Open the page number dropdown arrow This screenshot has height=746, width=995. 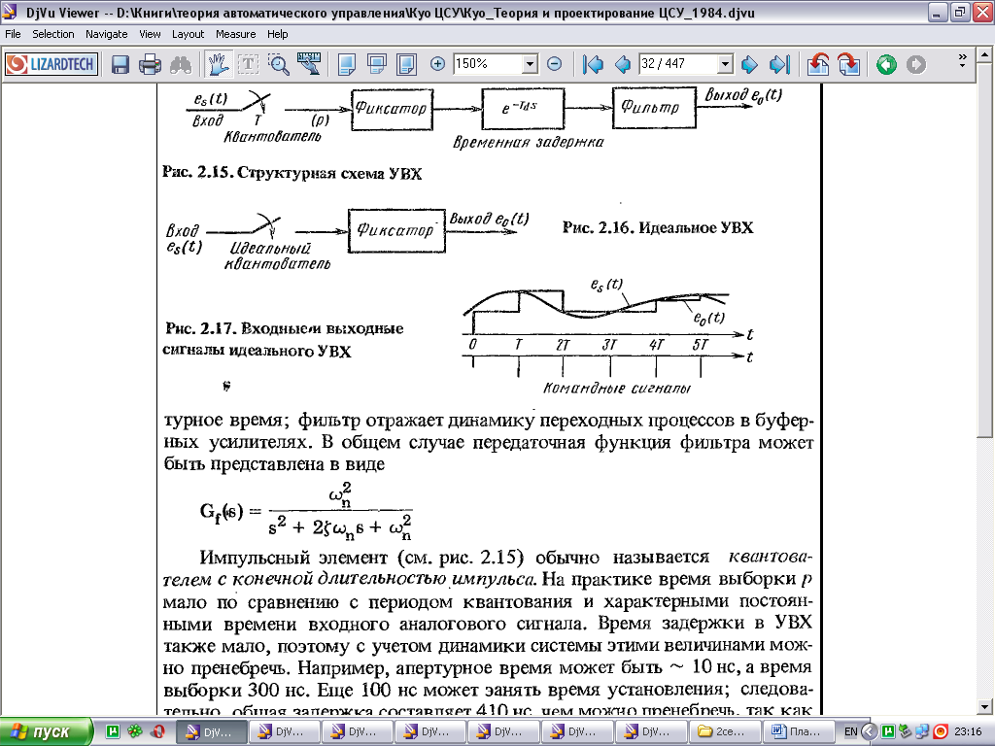tap(725, 64)
